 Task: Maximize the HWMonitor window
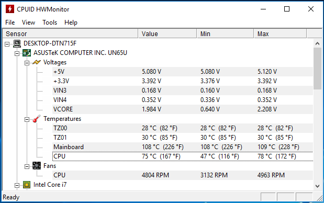click(x=287, y=9)
